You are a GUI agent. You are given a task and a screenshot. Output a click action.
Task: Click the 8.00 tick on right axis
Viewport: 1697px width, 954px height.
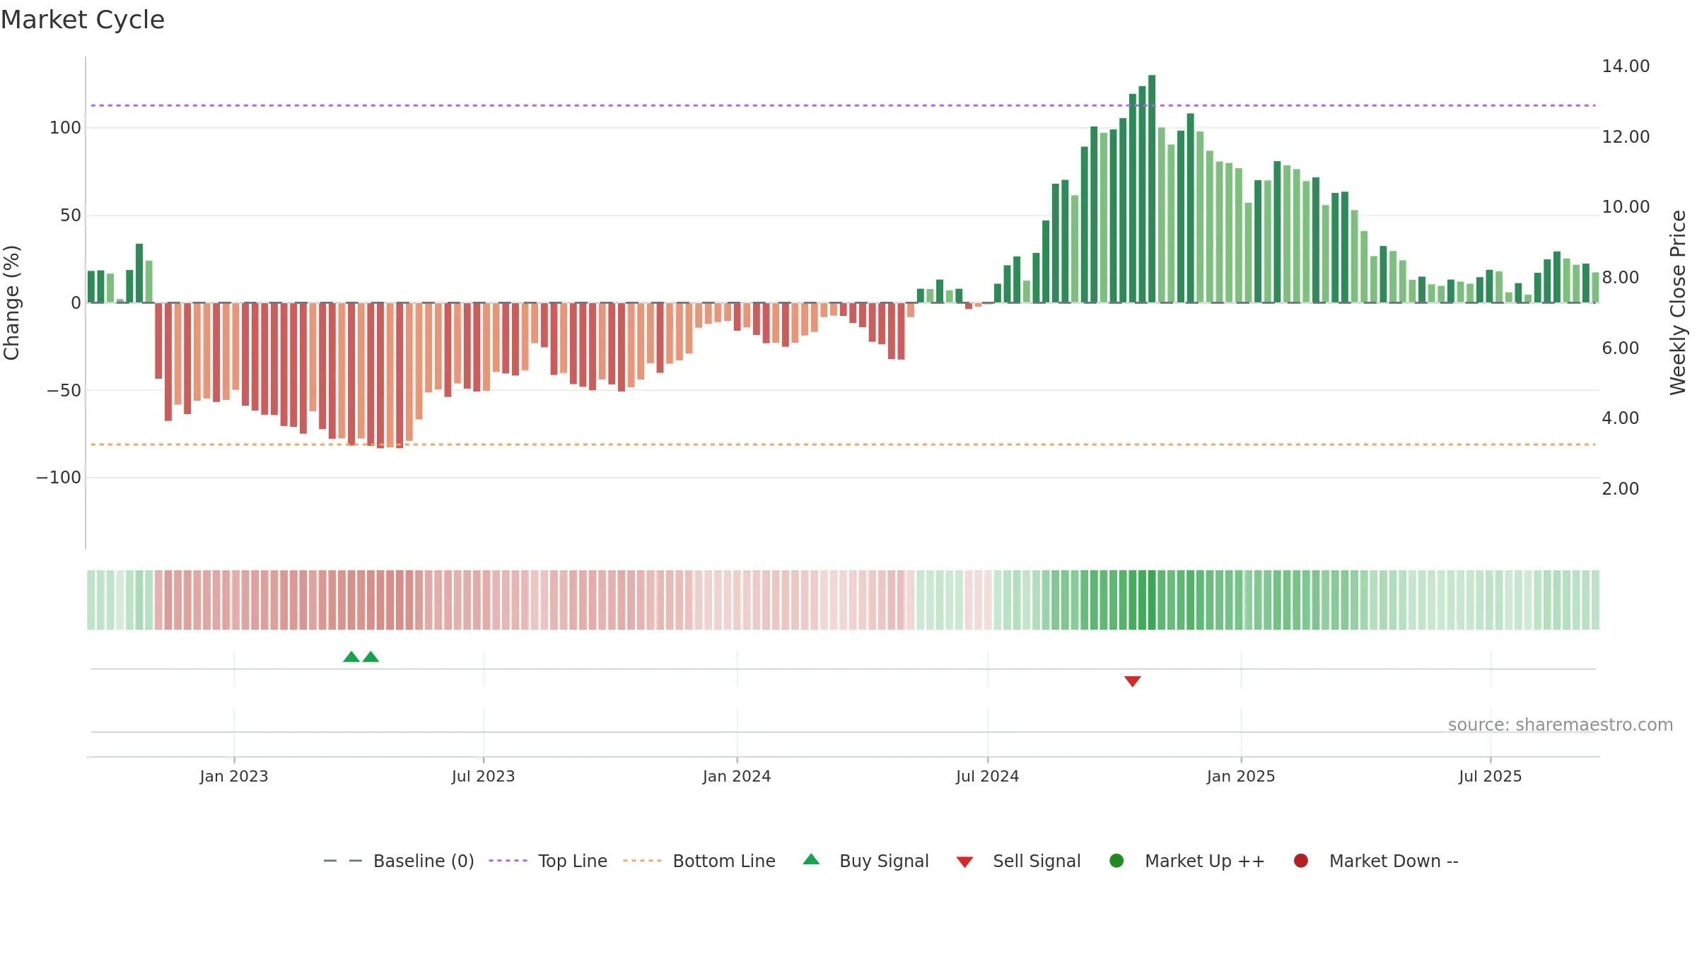point(1621,278)
